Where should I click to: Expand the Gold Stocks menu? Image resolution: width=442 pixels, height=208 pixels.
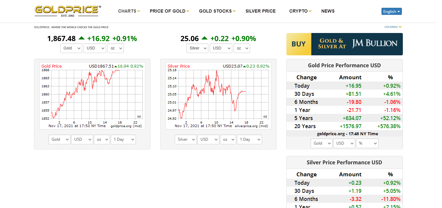pos(217,11)
